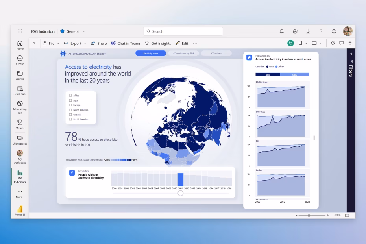Screen dimensions: 366x244
Task: Refresh the report visuals icon
Action: tap(333, 43)
